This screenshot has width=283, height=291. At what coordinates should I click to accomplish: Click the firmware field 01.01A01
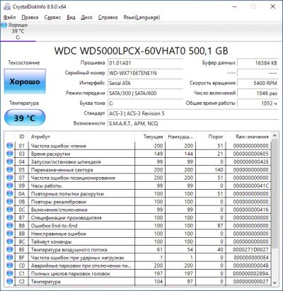coord(145,63)
